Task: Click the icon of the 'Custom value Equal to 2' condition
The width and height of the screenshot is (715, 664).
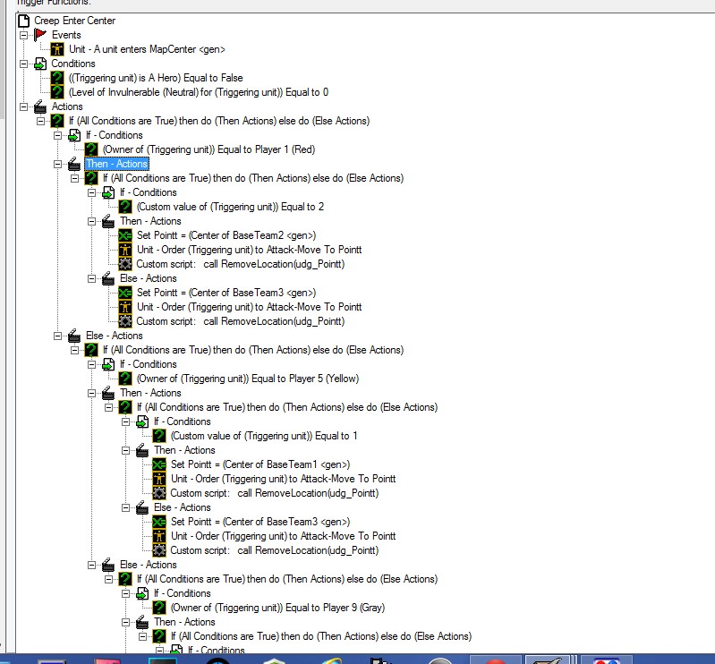Action: pyautogui.click(x=125, y=207)
